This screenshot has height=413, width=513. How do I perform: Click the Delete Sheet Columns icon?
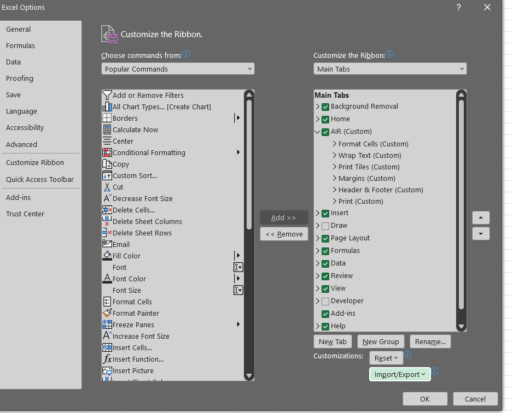pyautogui.click(x=107, y=221)
